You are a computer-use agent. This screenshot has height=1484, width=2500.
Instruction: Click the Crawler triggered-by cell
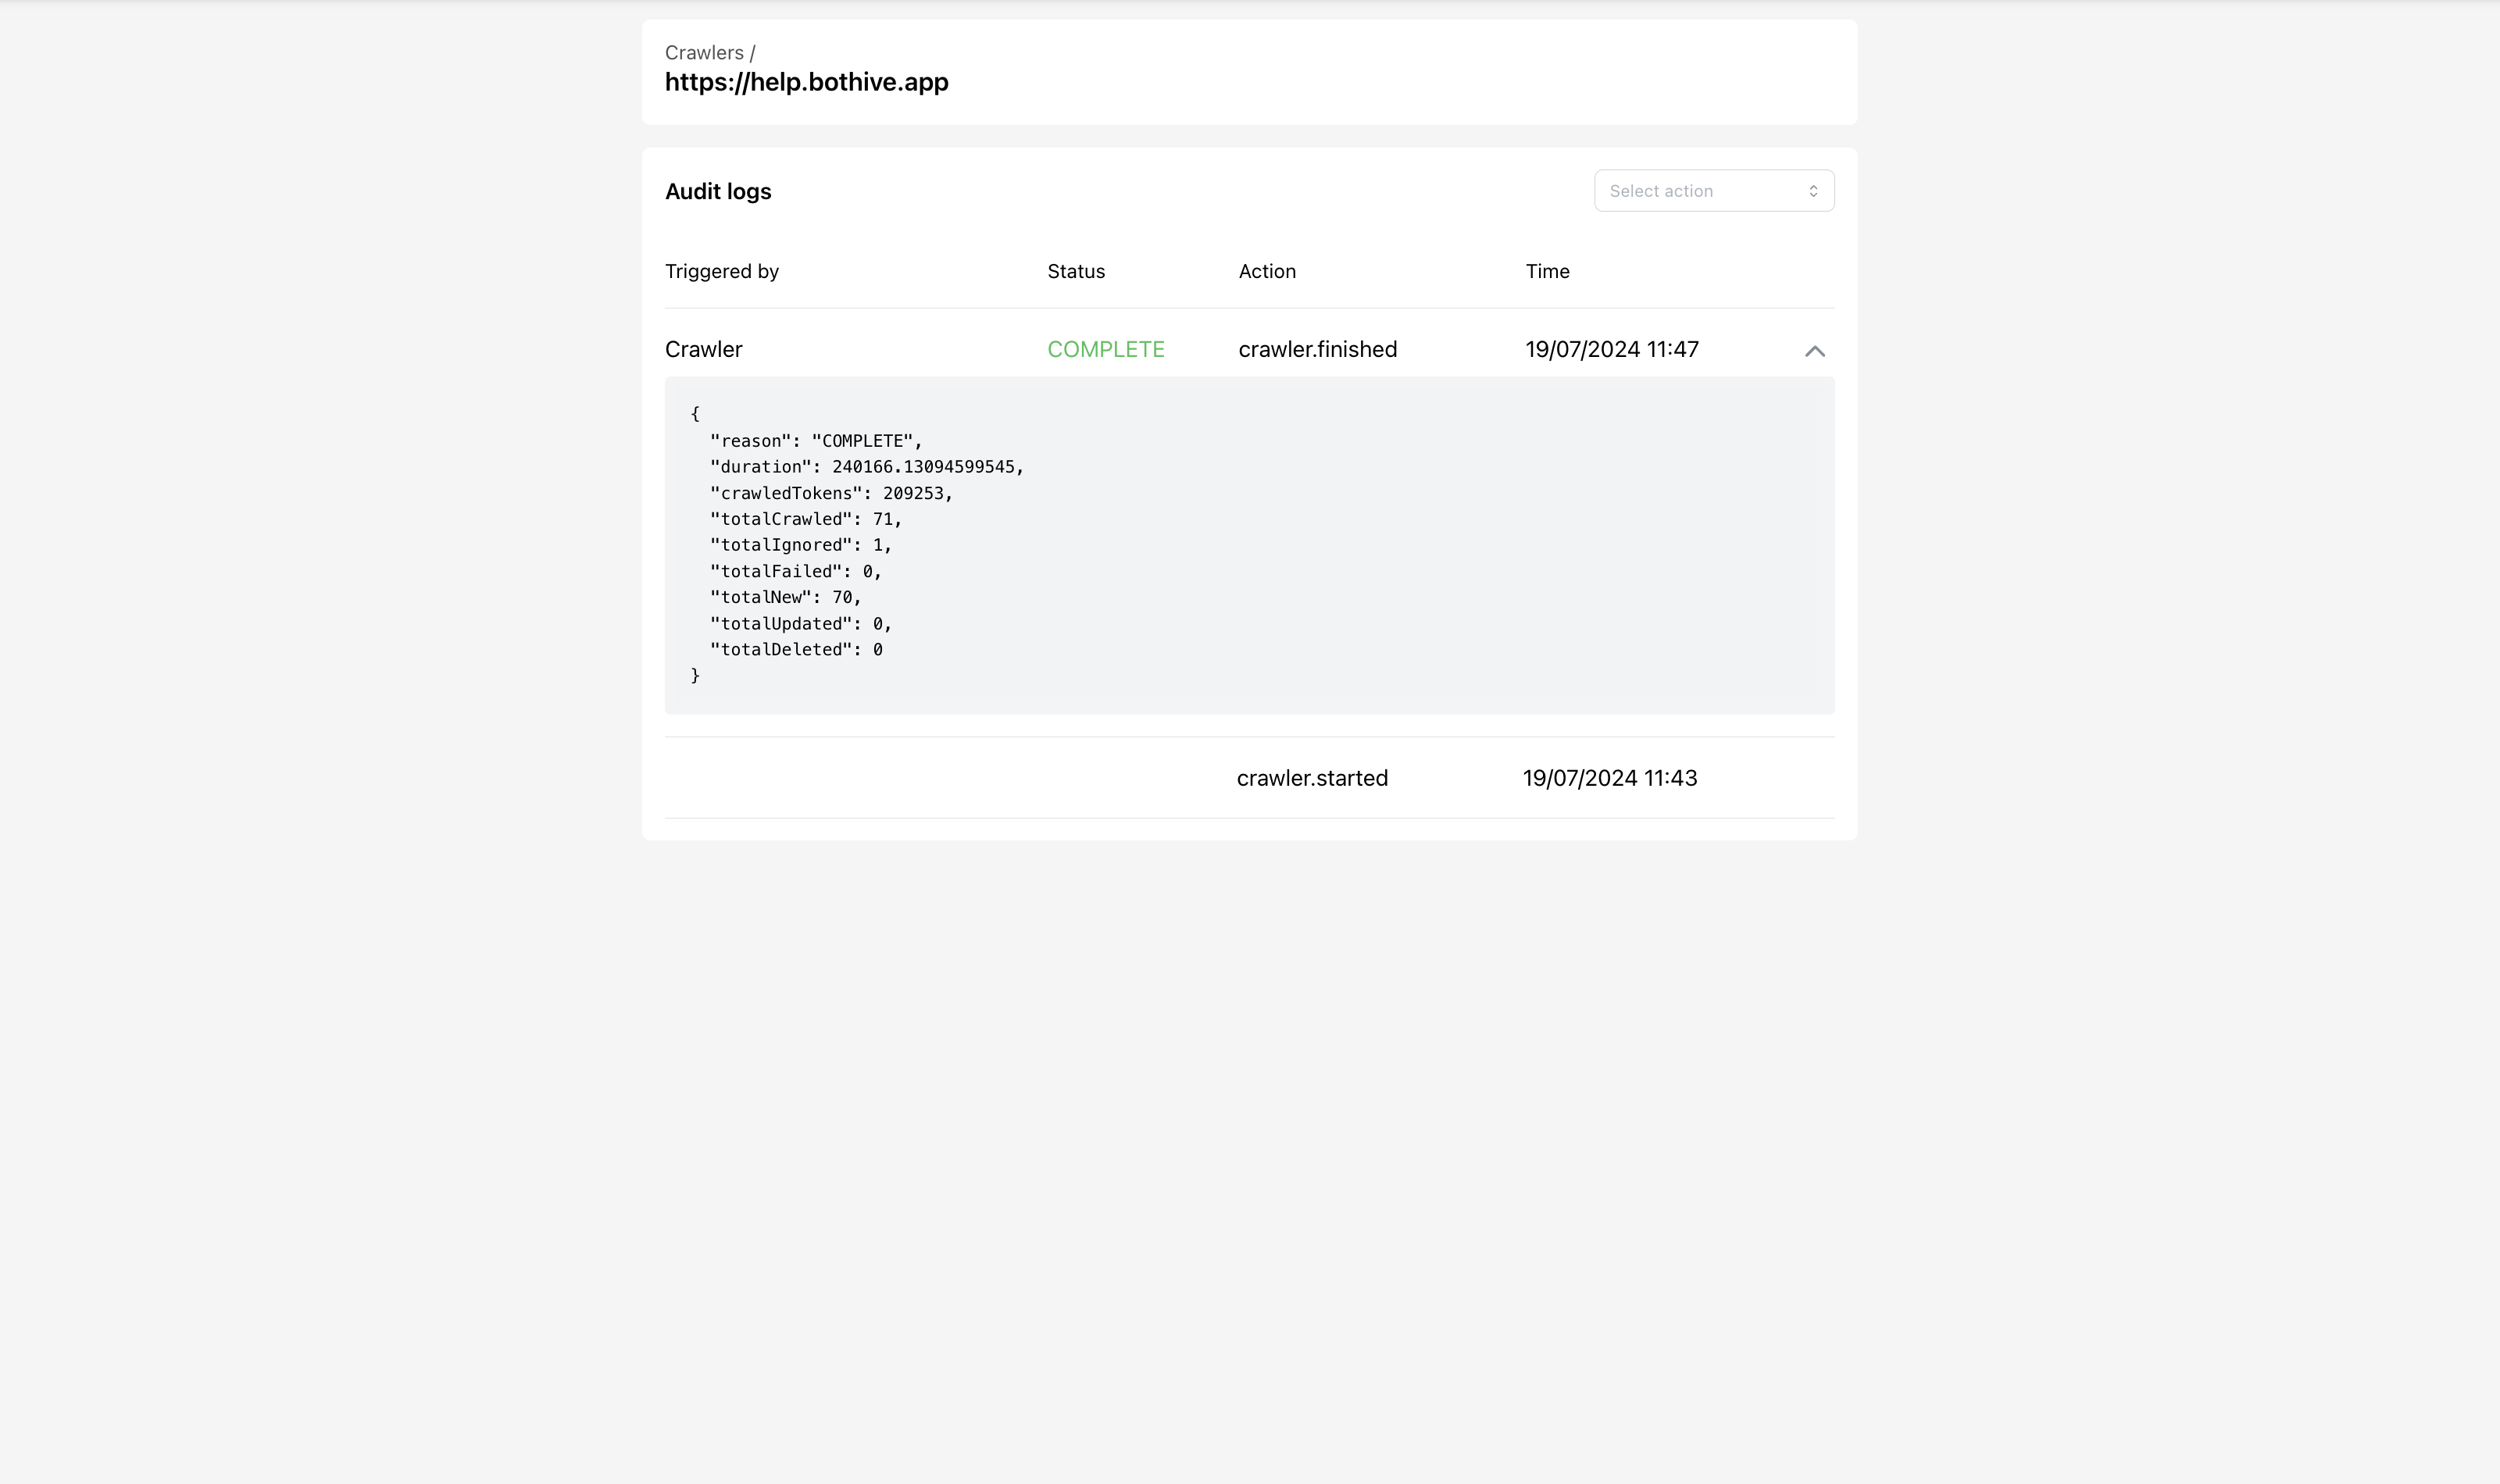click(x=704, y=349)
